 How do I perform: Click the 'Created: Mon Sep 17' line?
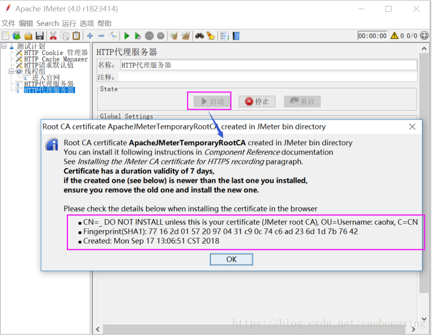pyautogui.click(x=151, y=241)
